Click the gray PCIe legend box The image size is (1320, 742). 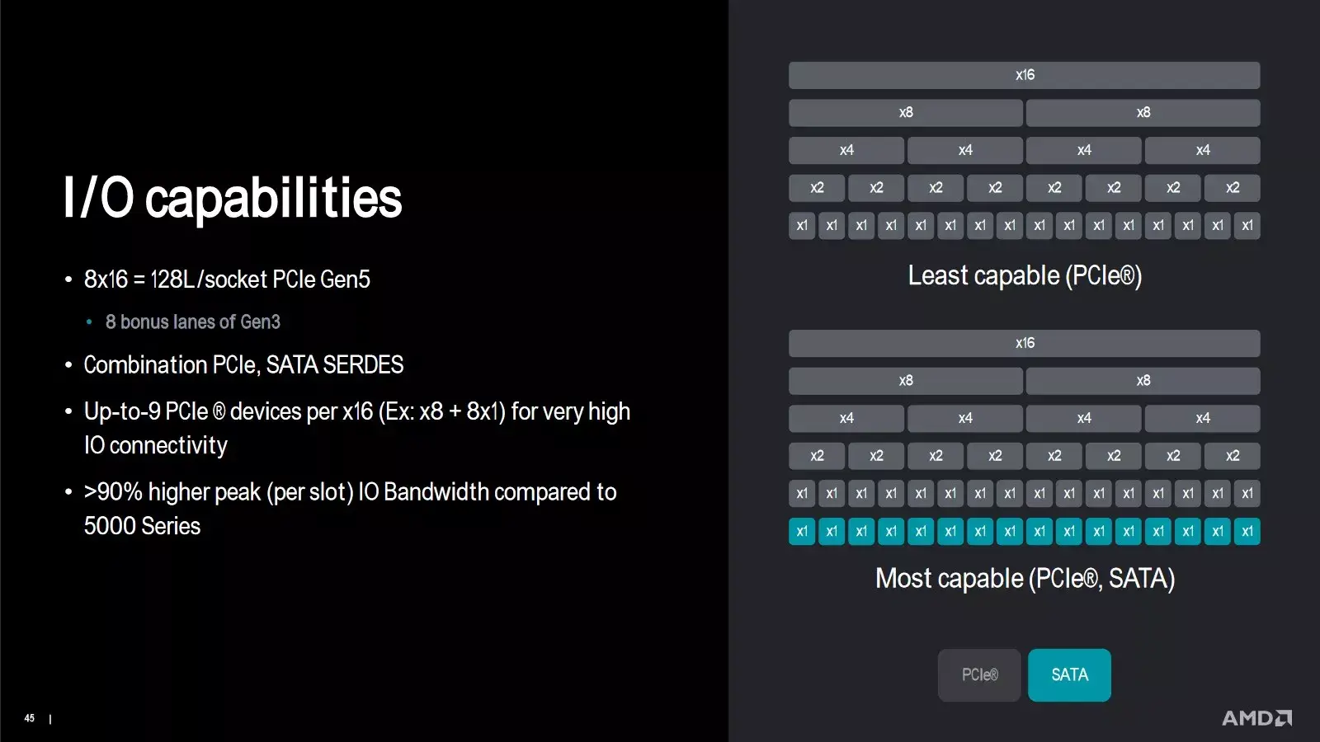coord(979,675)
